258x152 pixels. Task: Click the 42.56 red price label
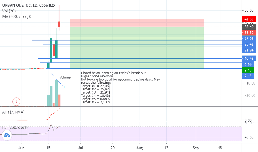click(x=249, y=19)
